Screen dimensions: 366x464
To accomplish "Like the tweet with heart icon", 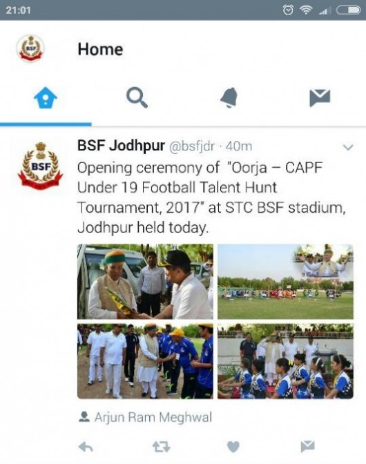I will 233,447.
